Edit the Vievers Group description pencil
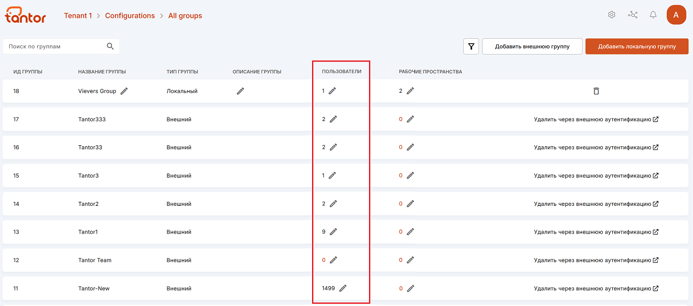Viewport: 693px width, 306px height. (240, 91)
